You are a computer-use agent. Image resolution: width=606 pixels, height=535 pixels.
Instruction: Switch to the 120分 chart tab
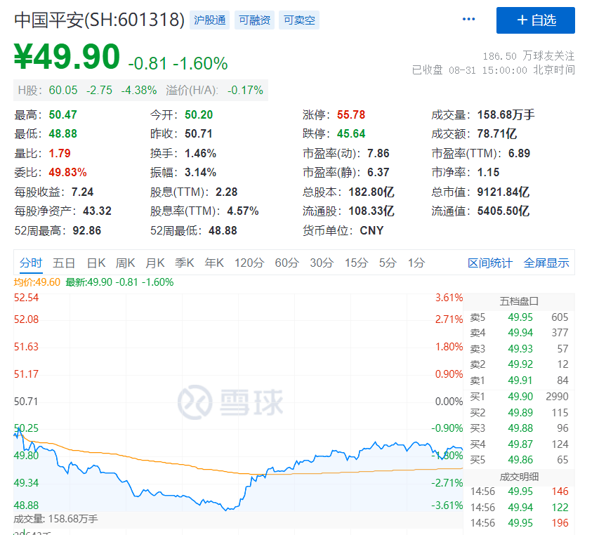[x=249, y=263]
